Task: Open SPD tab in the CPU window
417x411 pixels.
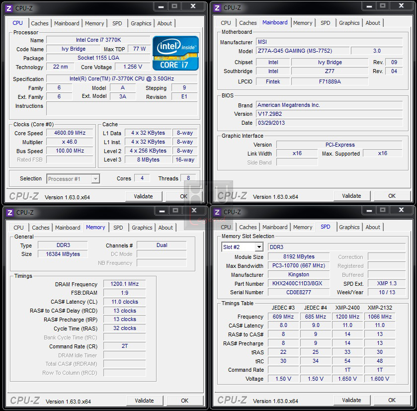Action: (x=117, y=23)
